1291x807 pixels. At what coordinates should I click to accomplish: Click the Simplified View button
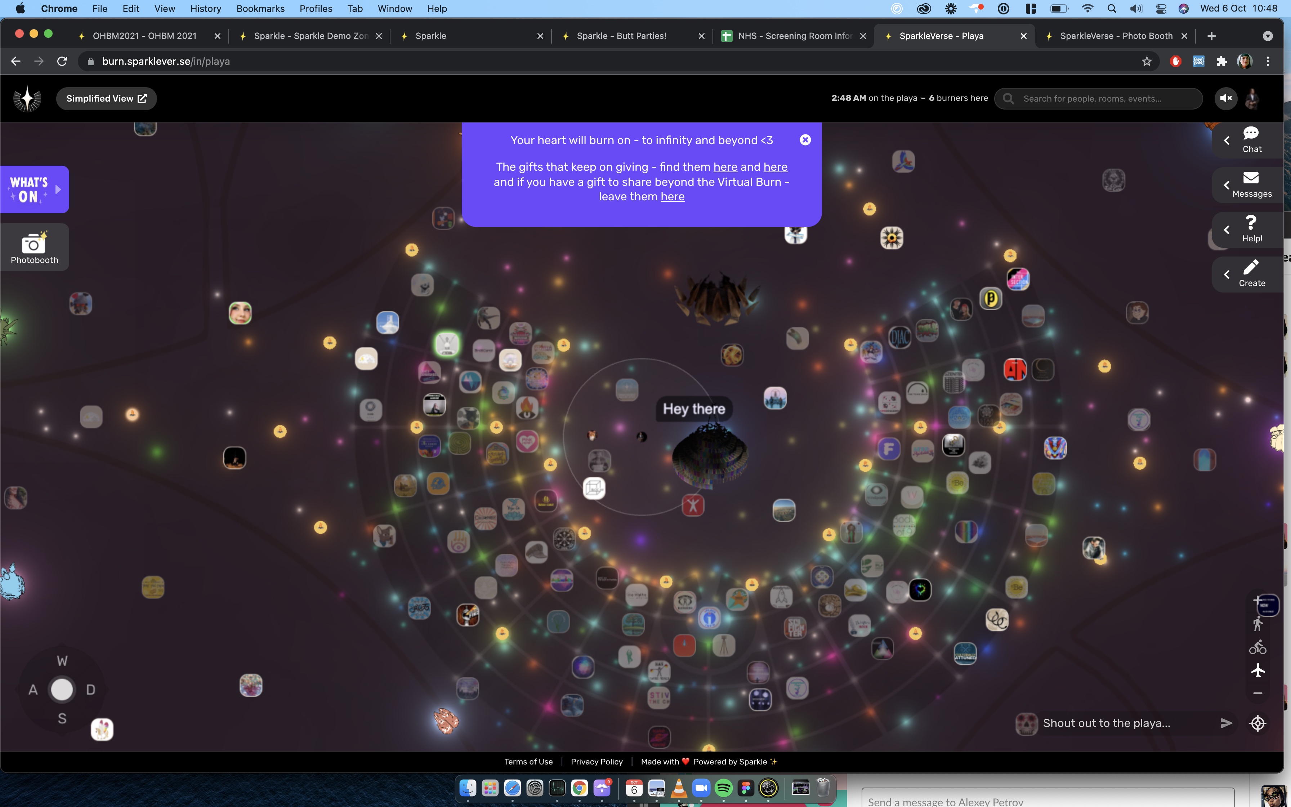tap(106, 99)
